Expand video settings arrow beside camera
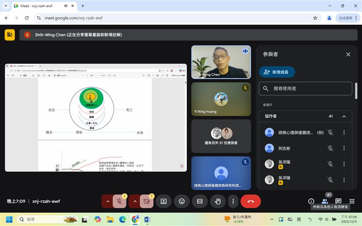362x226 pixels. [134, 201]
